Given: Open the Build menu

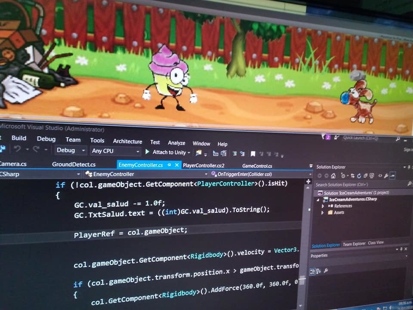Looking at the screenshot, I should (x=19, y=138).
